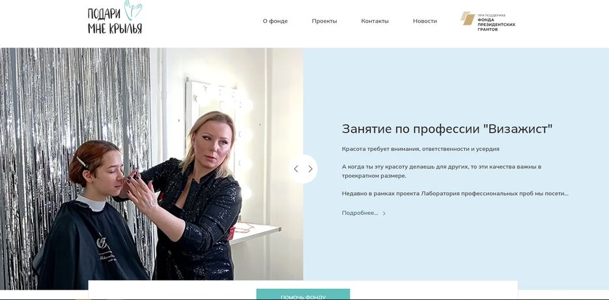
Task: Click the Недавно в рамках проекта text line
Action: click(455, 193)
